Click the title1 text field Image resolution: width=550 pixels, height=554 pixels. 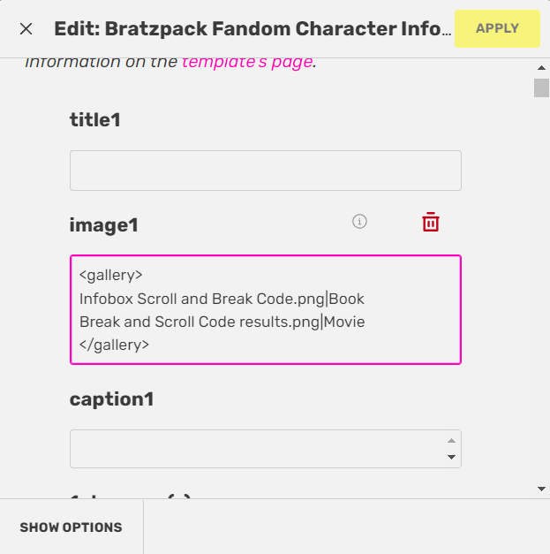click(265, 171)
